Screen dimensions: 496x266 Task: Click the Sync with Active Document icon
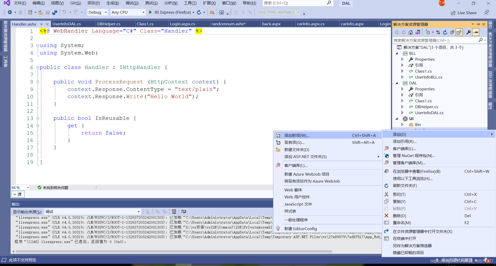point(438,32)
